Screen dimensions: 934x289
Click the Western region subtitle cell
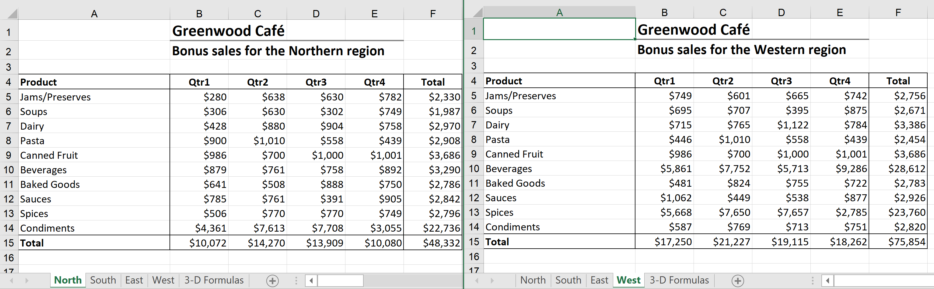pos(741,50)
